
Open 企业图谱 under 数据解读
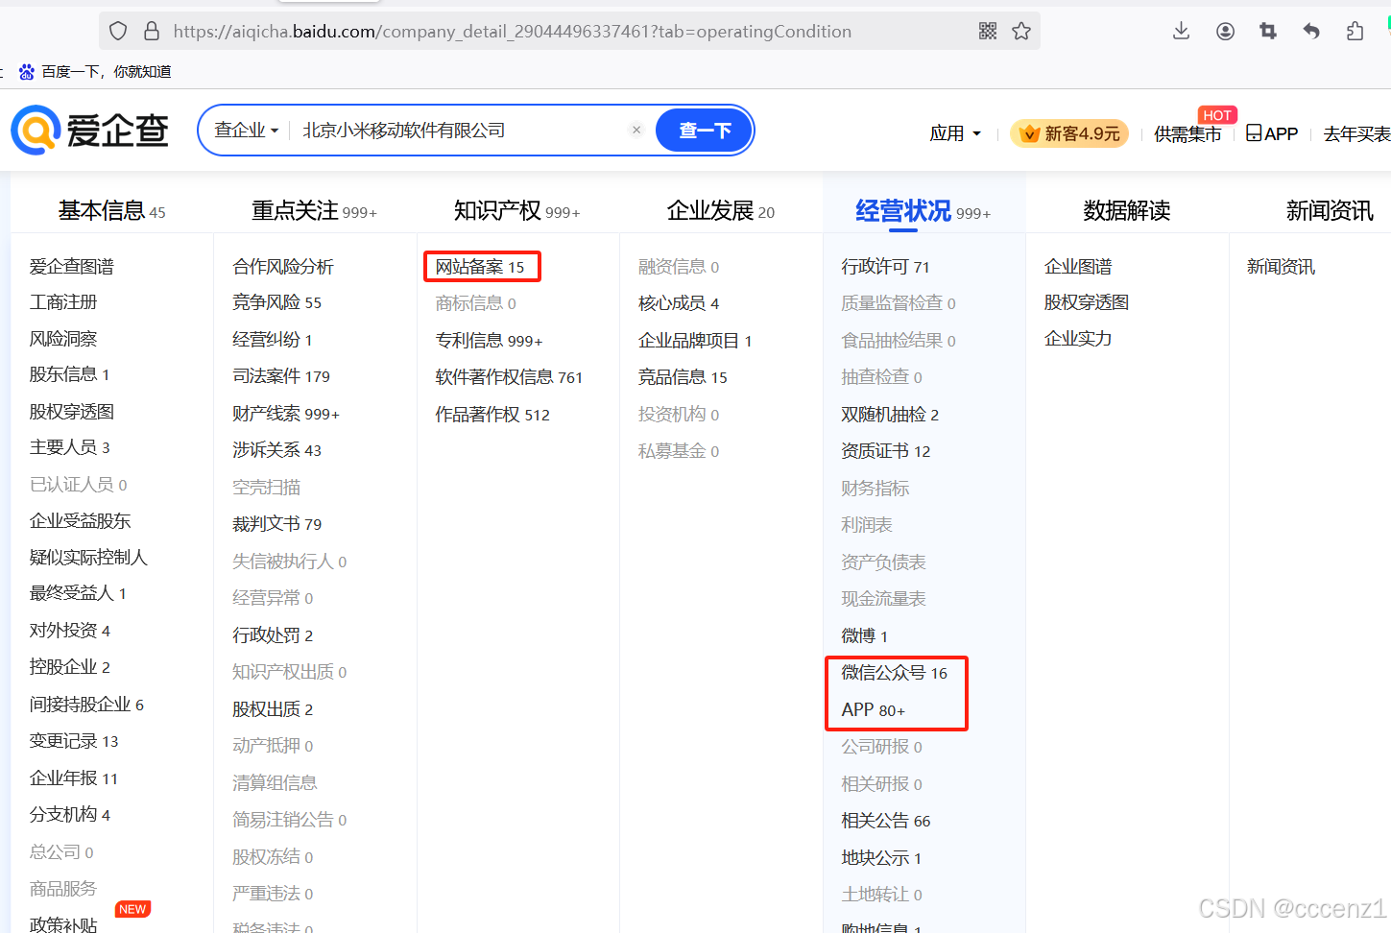pyautogui.click(x=1078, y=266)
